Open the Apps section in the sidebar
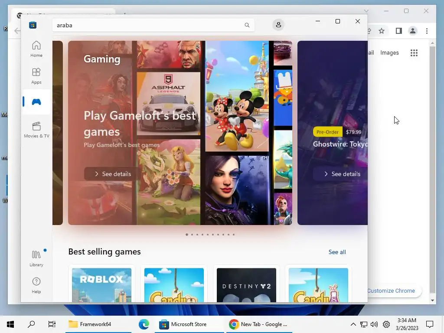Image resolution: width=444 pixels, height=333 pixels. (36, 76)
